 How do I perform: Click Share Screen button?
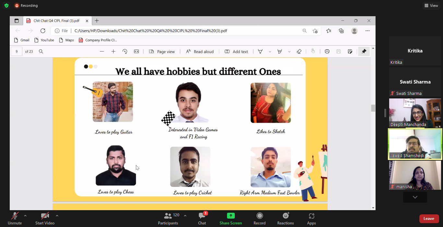pyautogui.click(x=231, y=219)
